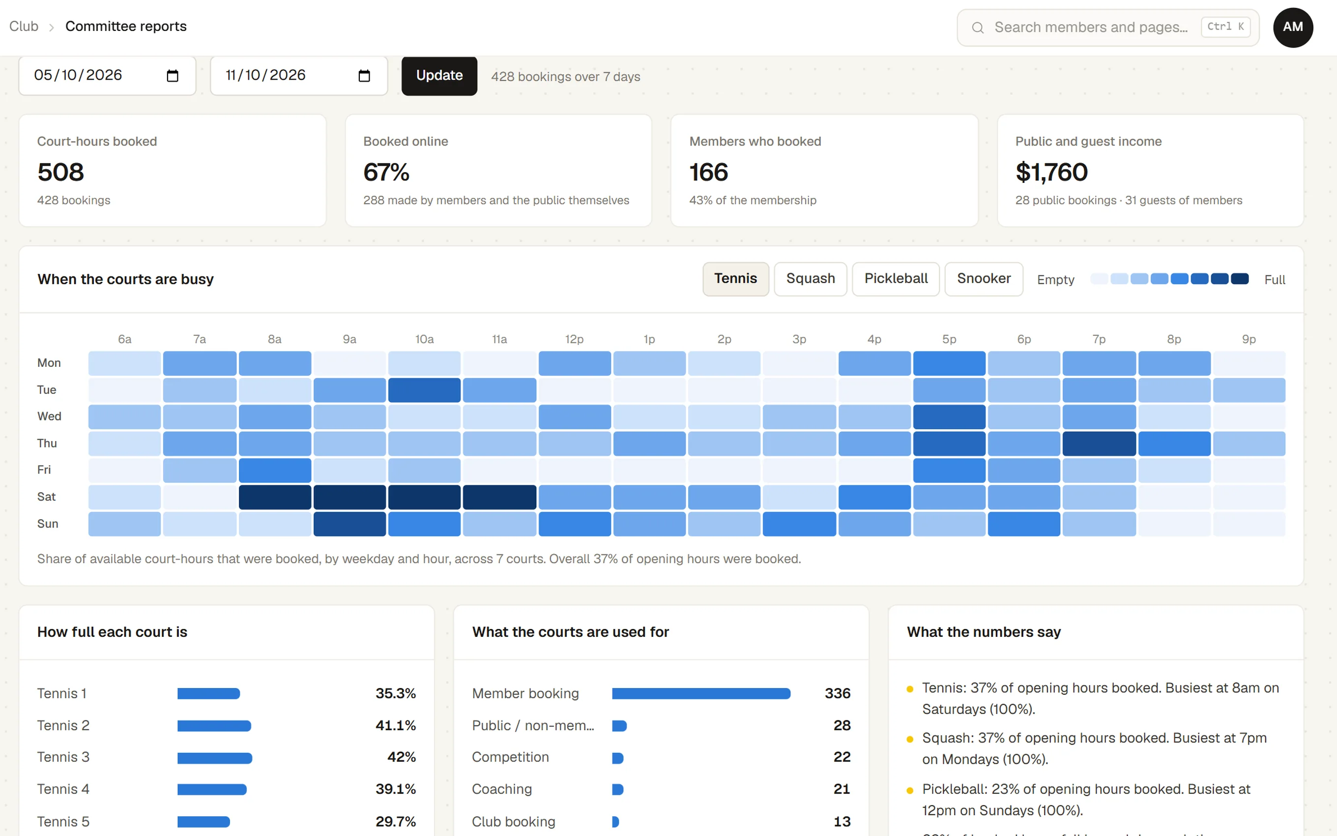Image resolution: width=1337 pixels, height=836 pixels.
Task: Click the Competition count 22
Action: 842,757
